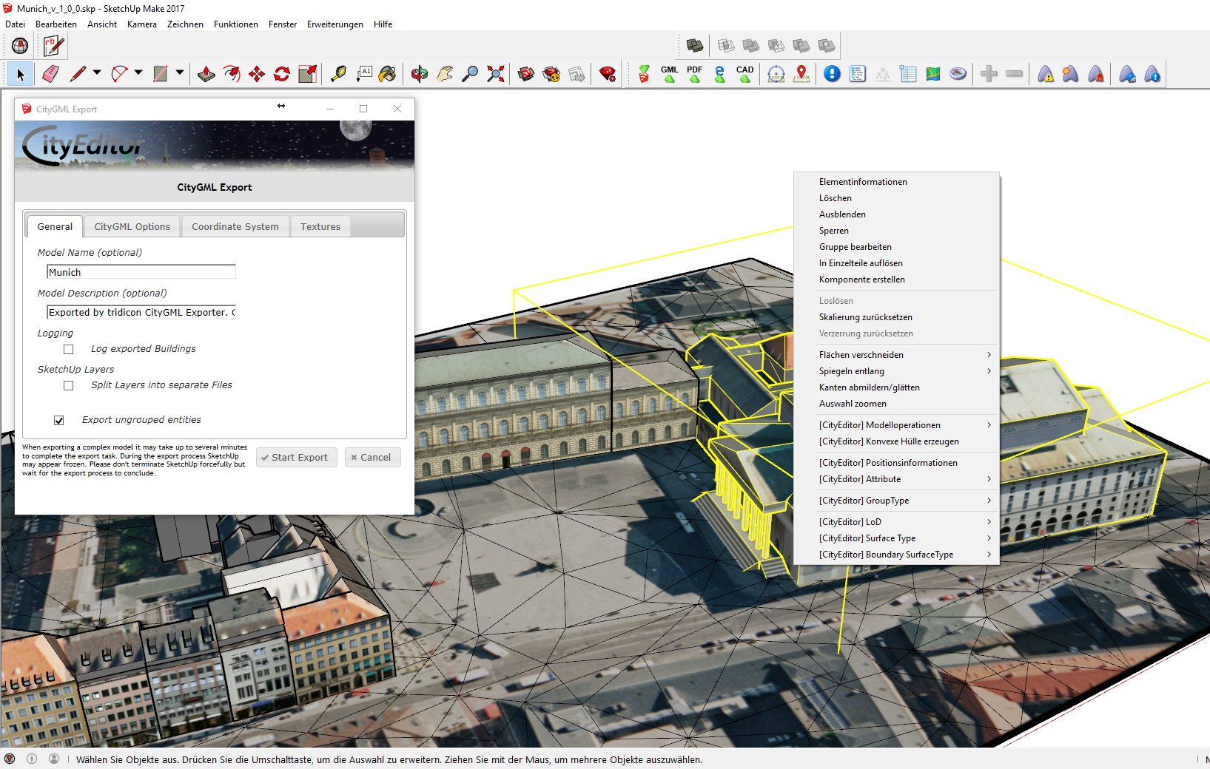
Task: Uncheck Export ungrouped entities
Action: [59, 420]
